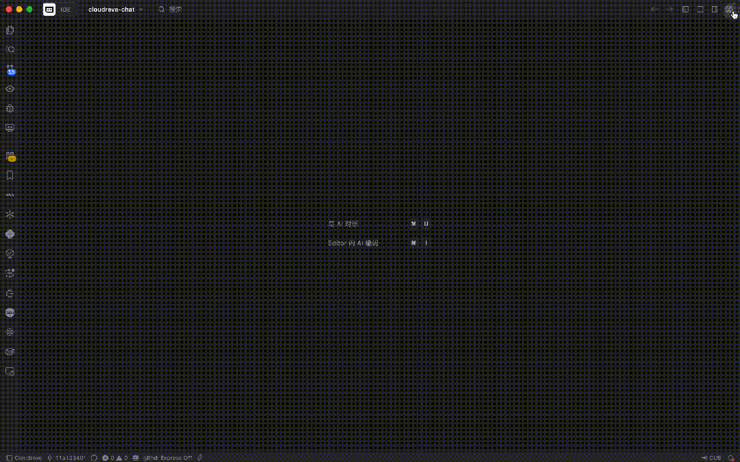This screenshot has height=462, width=740.
Task: Click the circular arrows sidebar icon
Action: pos(10,273)
